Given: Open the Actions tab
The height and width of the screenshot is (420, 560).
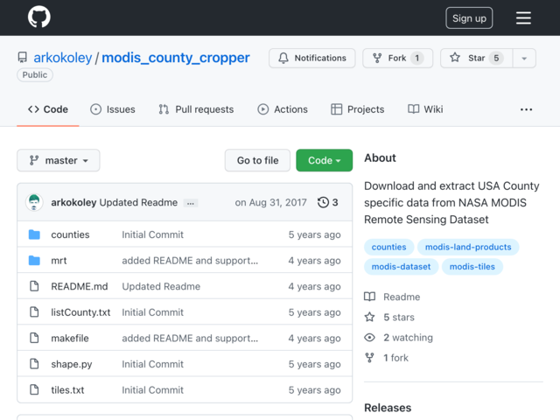Looking at the screenshot, I should coord(282,109).
